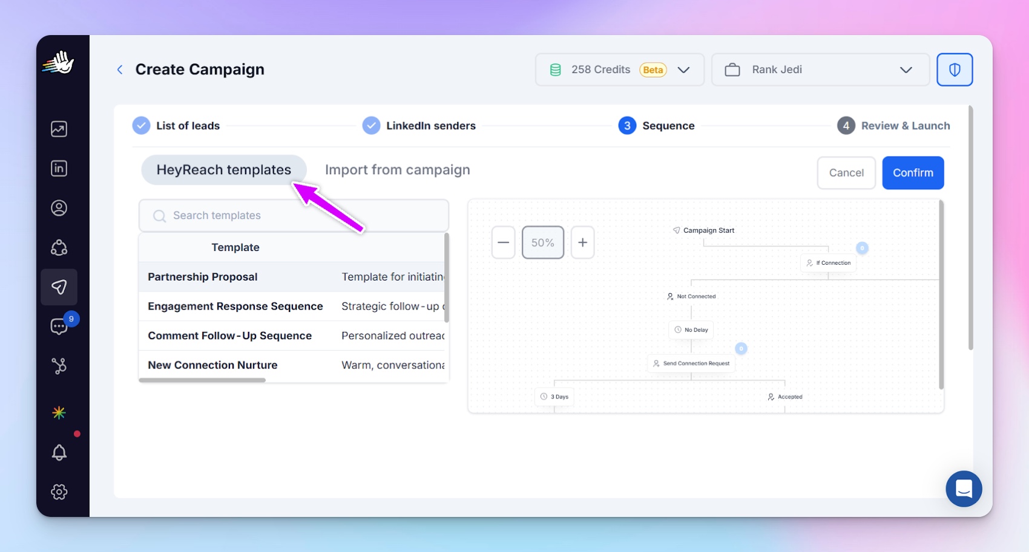Go to LinkedIn senders step
The width and height of the screenshot is (1029, 552).
point(419,126)
